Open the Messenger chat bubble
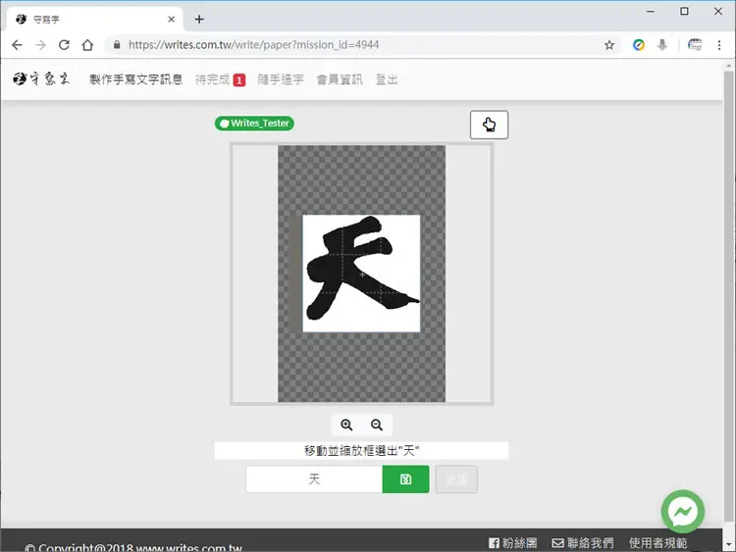Screen dimensions: 736x552 coord(682,511)
